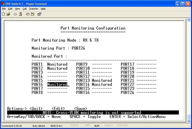Click the highlighted Monitored for PORT6
The width and height of the screenshot is (192, 129).
click(x=58, y=84)
